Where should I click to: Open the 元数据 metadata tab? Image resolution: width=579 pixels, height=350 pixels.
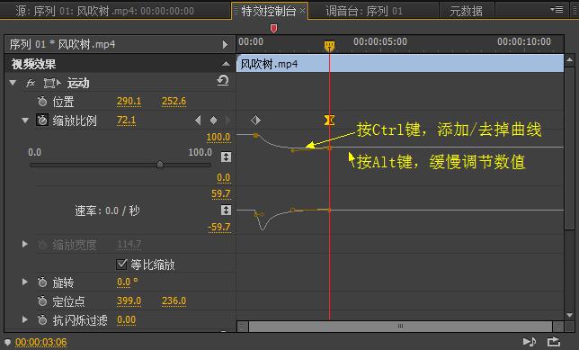click(x=466, y=11)
